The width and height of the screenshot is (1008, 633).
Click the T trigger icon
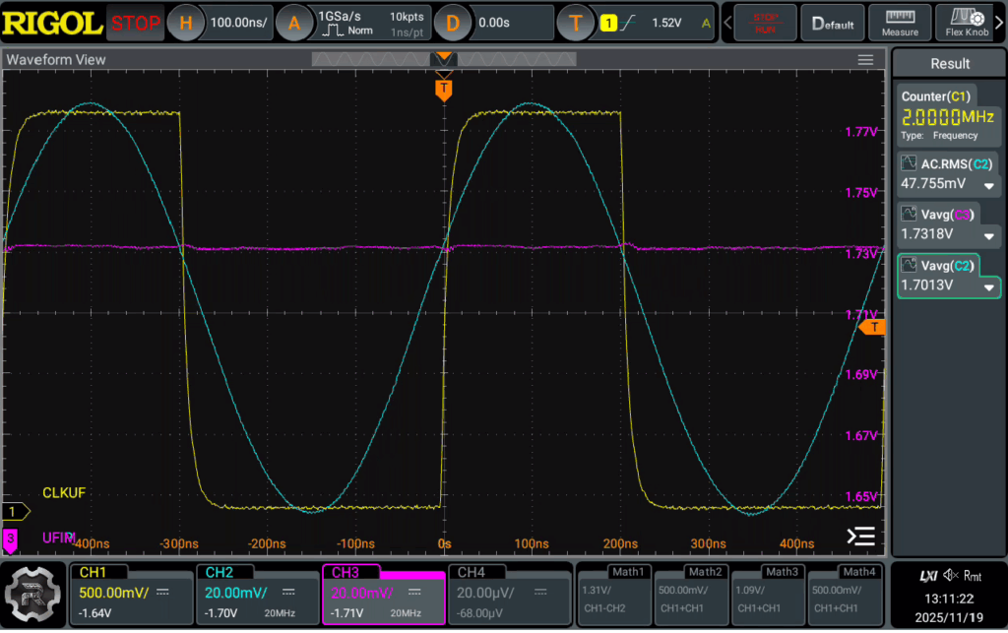(x=575, y=24)
